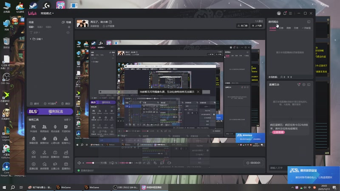The width and height of the screenshot is (340, 191).
Task: Click the 人气榜 button
Action: pos(257,25)
